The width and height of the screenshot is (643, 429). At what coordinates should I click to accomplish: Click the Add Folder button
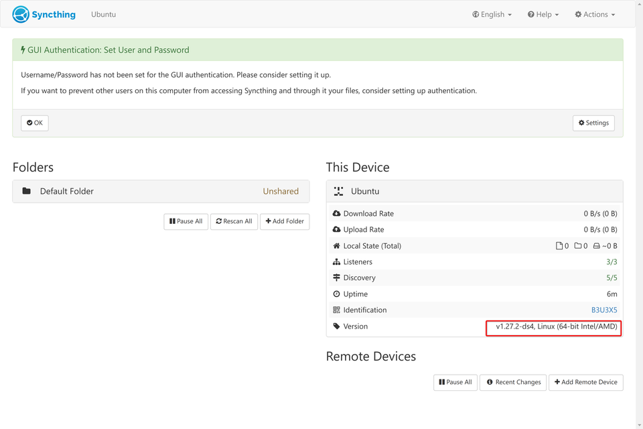[x=285, y=221]
